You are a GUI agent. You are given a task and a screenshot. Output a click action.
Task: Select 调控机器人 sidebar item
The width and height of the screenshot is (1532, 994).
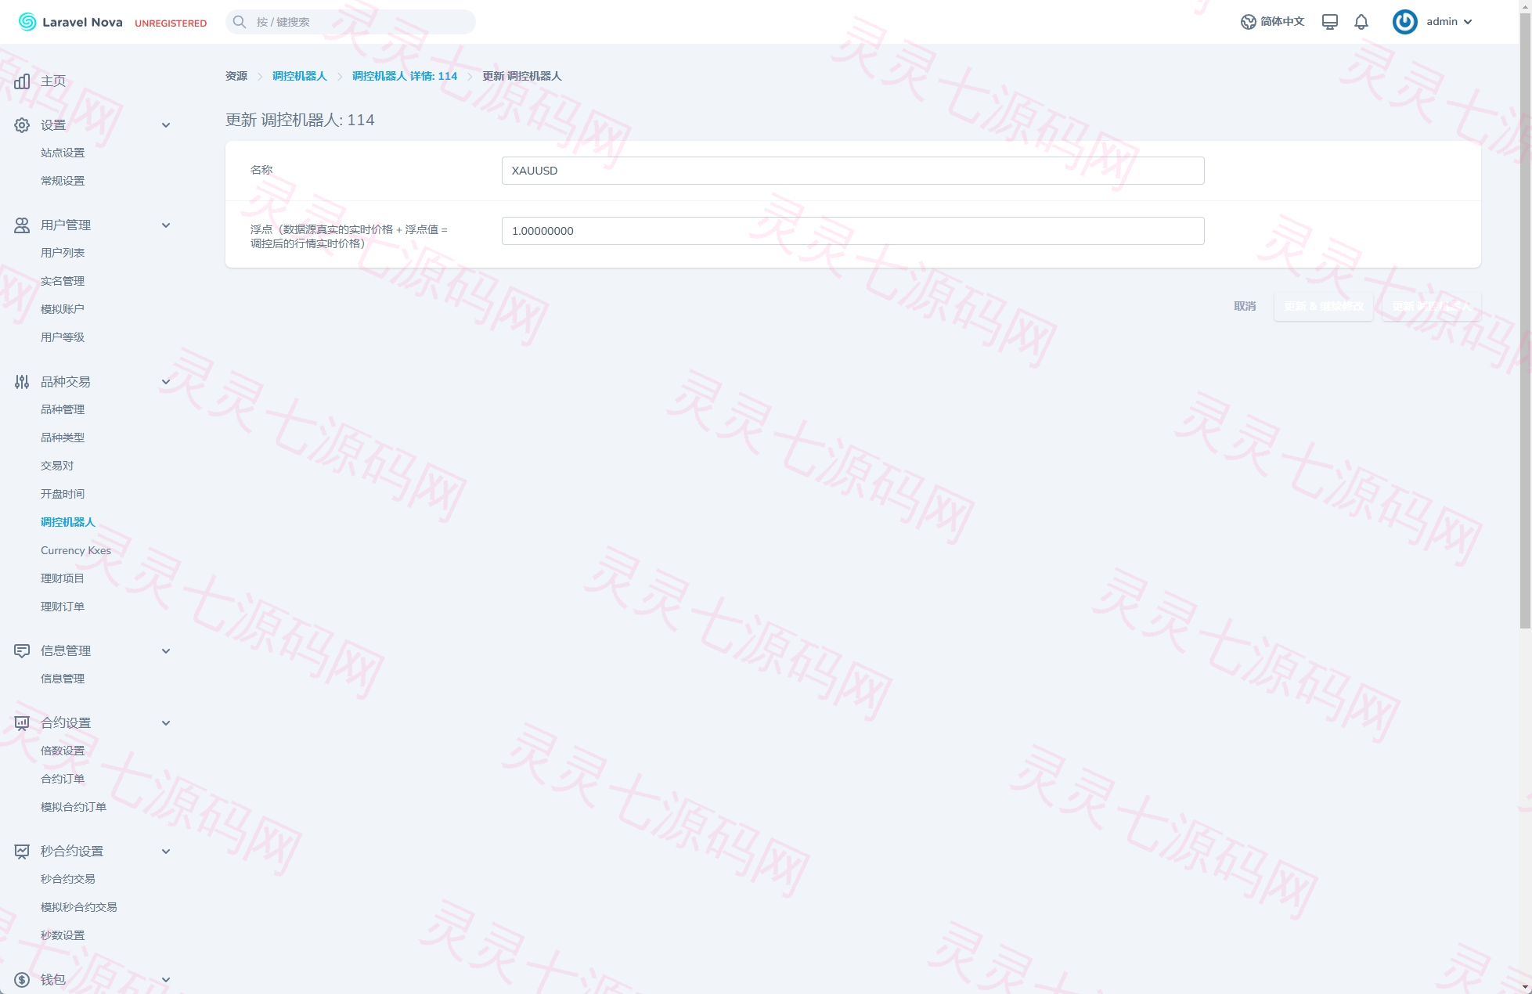(x=68, y=522)
